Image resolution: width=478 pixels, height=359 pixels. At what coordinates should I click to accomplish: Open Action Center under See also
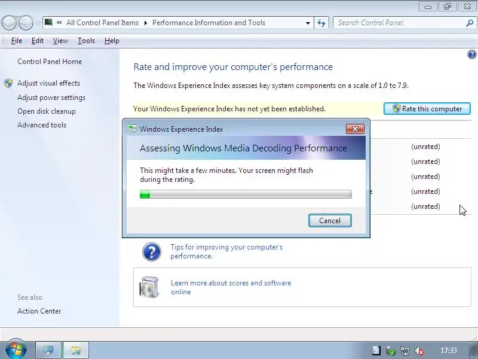click(x=39, y=311)
